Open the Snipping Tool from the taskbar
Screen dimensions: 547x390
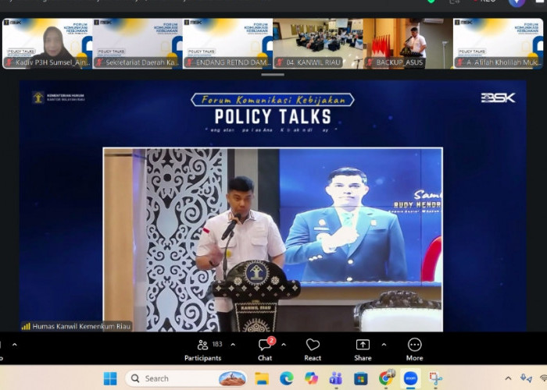tap(436, 378)
